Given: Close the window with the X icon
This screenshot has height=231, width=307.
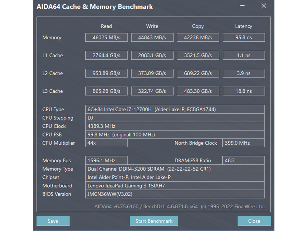Looking at the screenshot, I should click(264, 6).
